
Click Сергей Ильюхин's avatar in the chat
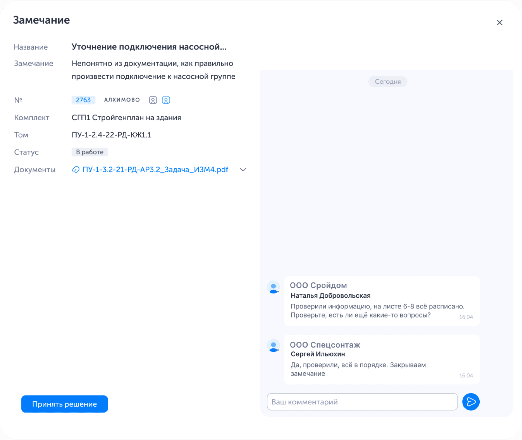pyautogui.click(x=273, y=346)
